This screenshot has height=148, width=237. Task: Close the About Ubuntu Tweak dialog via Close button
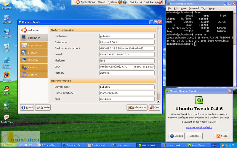tap(222, 136)
